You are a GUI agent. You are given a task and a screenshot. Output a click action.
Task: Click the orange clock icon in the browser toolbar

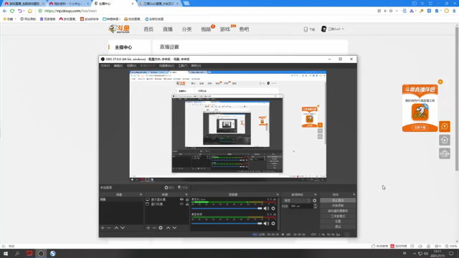(446, 11)
